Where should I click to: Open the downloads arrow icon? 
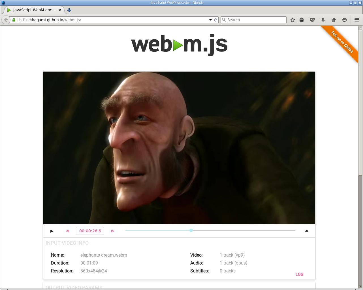323,20
